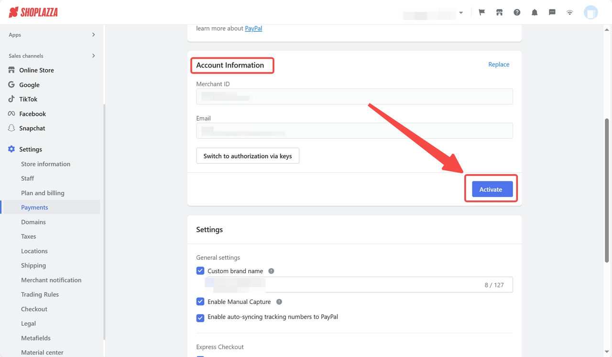Click the Google G icon
Viewport: 612px width, 357px height.
[11, 85]
